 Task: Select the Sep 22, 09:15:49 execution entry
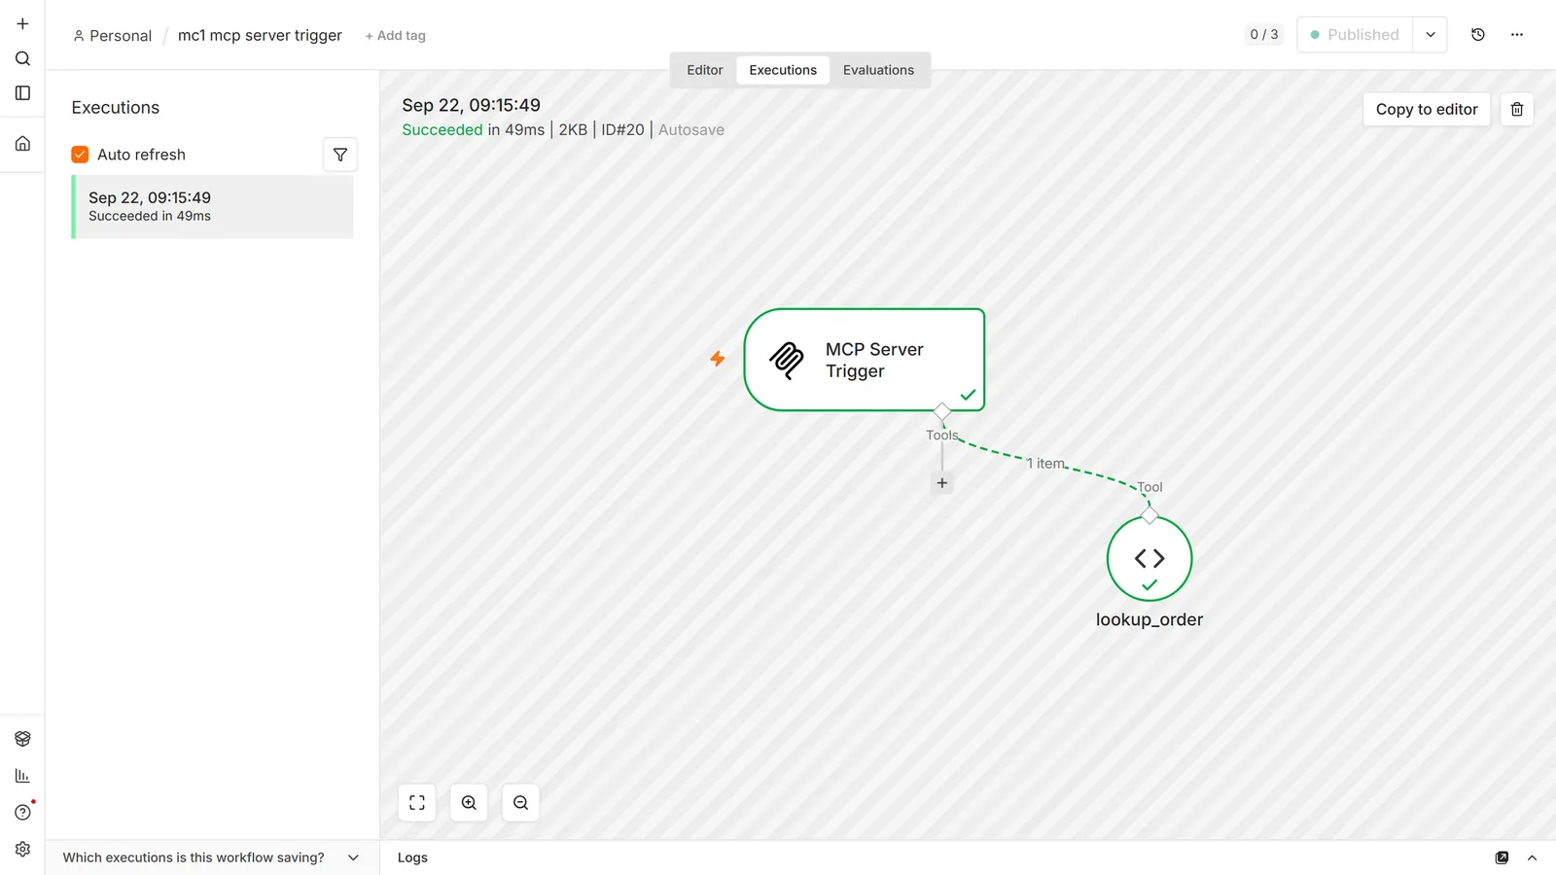(x=212, y=207)
